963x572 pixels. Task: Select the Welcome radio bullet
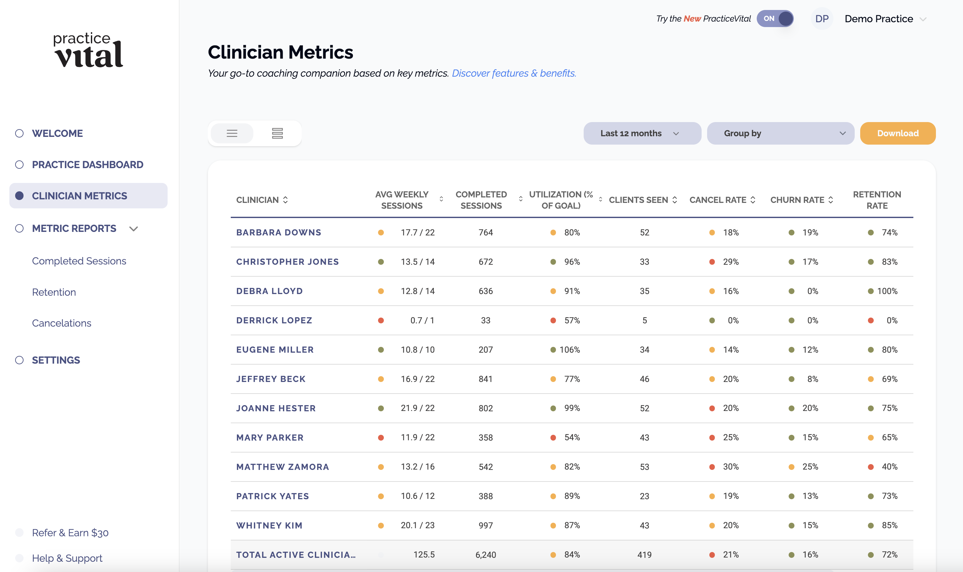[x=19, y=133]
